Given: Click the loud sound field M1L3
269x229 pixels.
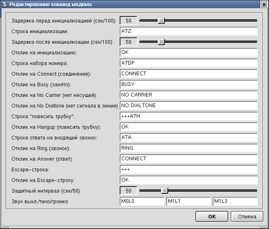Looking at the screenshot, I should coord(235,201).
